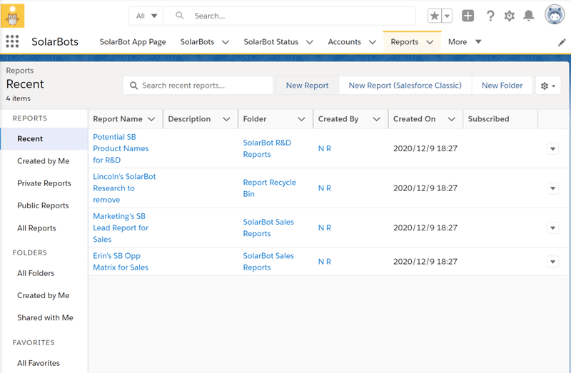Select Created by Me under Folders
The height and width of the screenshot is (373, 571).
(44, 295)
